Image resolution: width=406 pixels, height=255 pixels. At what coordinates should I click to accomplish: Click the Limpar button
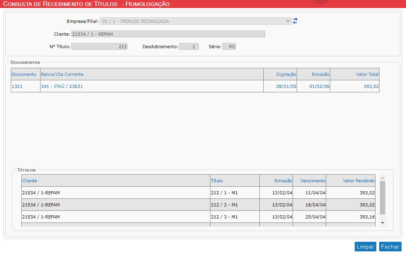point(365,247)
